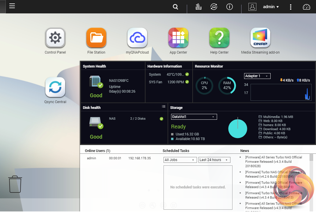316x212 pixels.
Task: Open App Center
Action: coord(178,38)
